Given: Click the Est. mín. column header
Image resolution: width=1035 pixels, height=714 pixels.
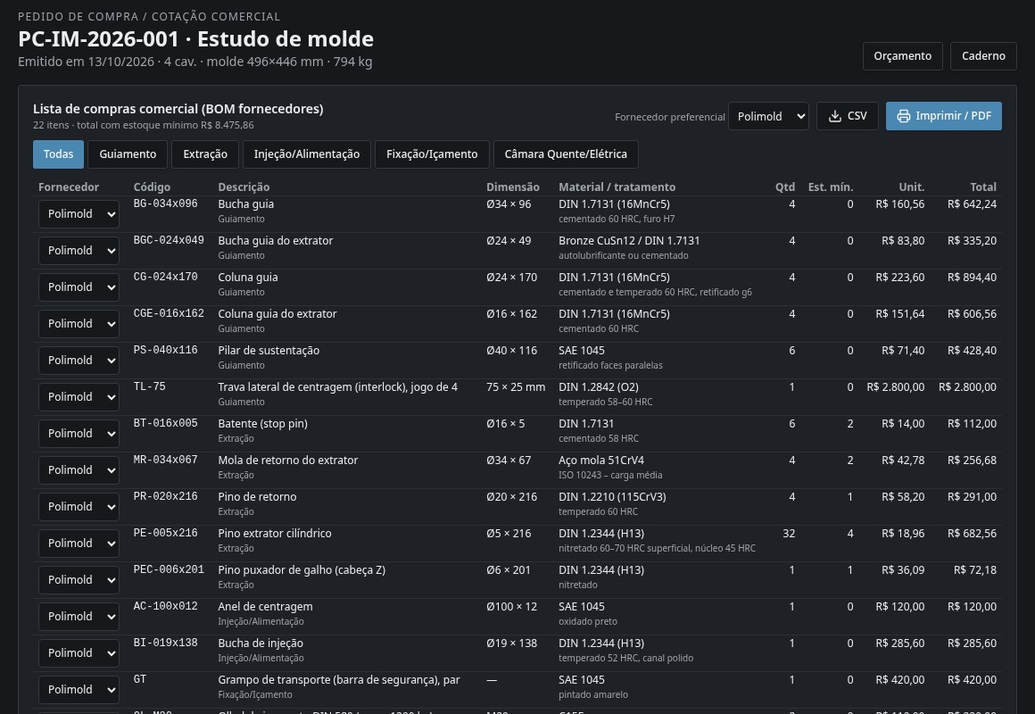Looking at the screenshot, I should [x=831, y=187].
